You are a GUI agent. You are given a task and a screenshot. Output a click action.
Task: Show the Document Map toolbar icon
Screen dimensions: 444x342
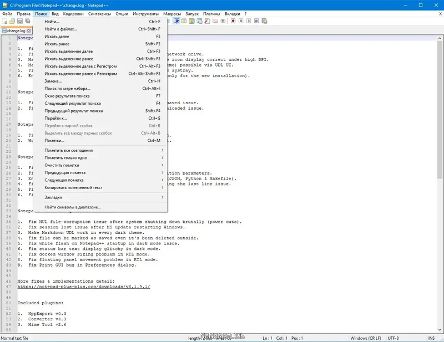tap(191, 21)
